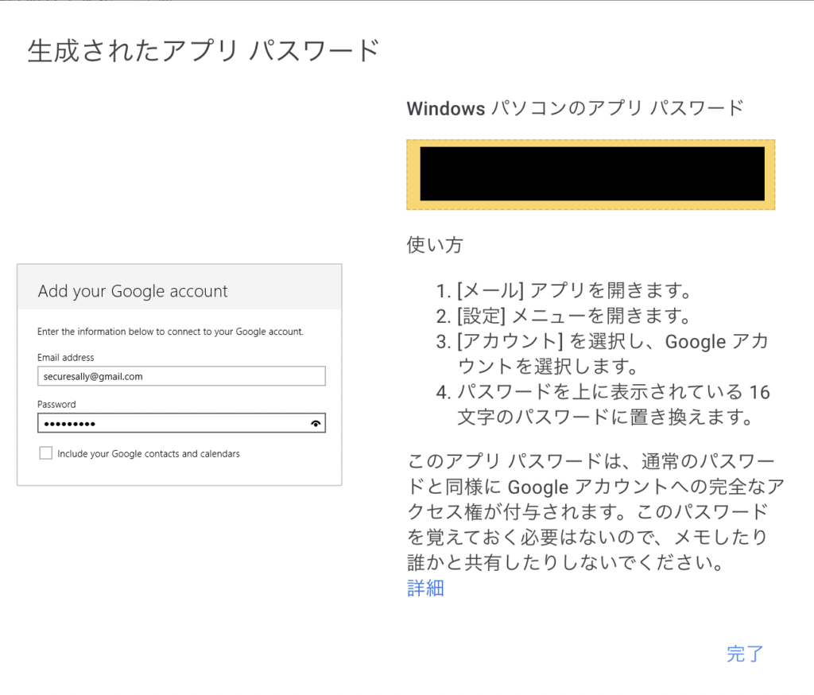Click the 使い方 heading
This screenshot has width=814, height=695.
435,244
